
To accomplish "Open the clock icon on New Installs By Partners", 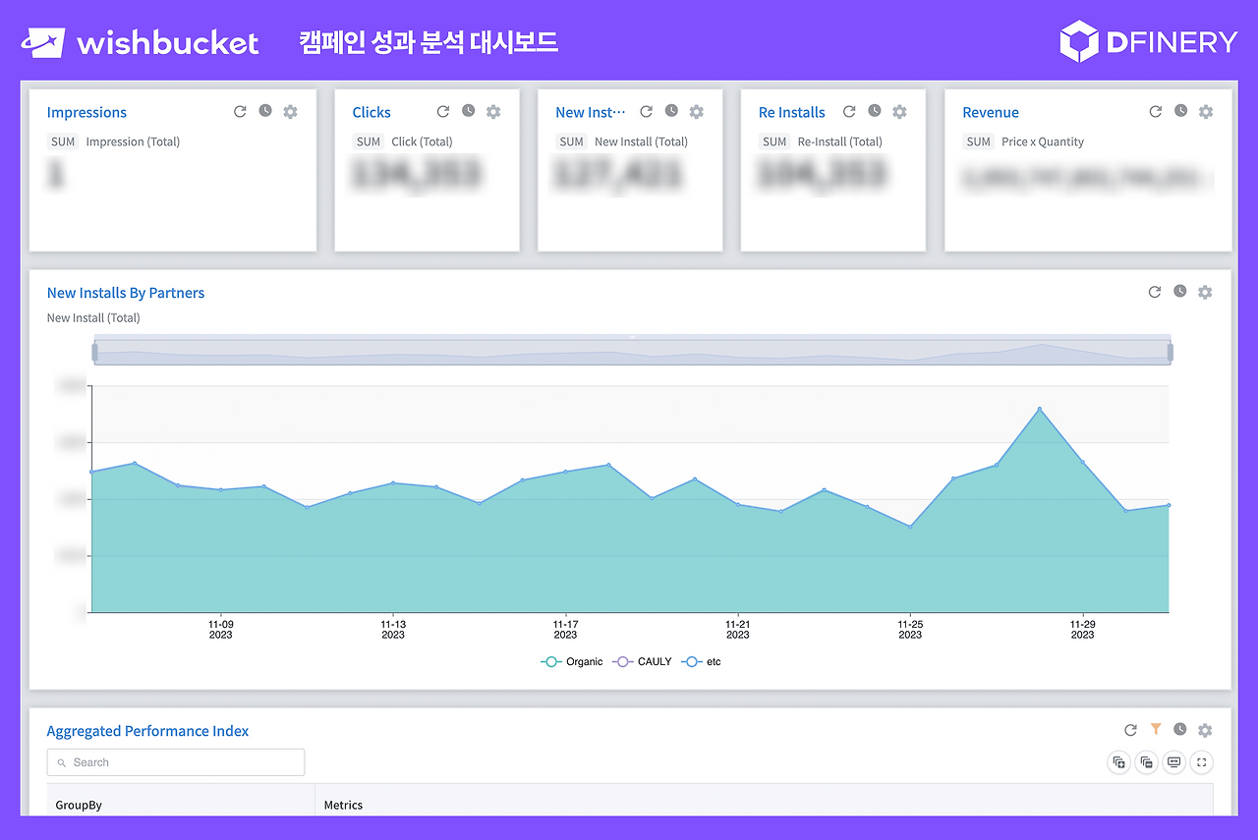I will click(1179, 292).
